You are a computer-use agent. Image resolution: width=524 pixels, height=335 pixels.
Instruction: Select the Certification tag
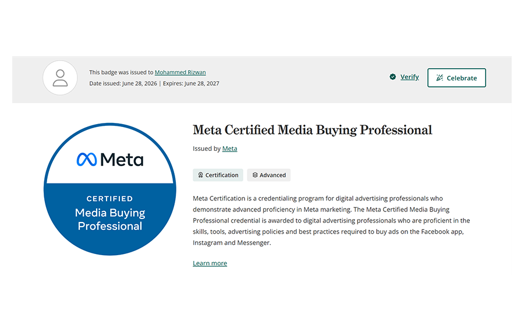(218, 175)
